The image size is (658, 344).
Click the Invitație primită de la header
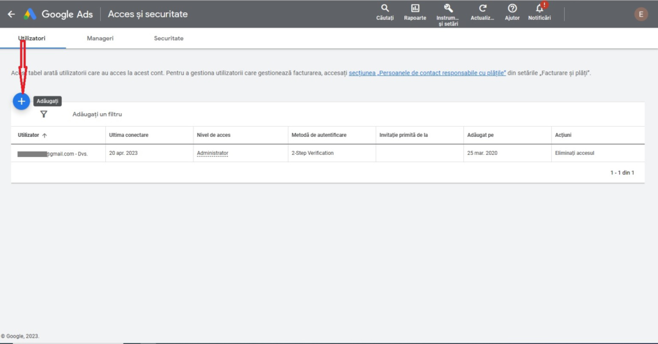(404, 135)
